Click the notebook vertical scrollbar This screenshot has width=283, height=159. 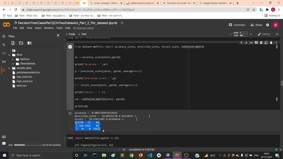click(282, 83)
